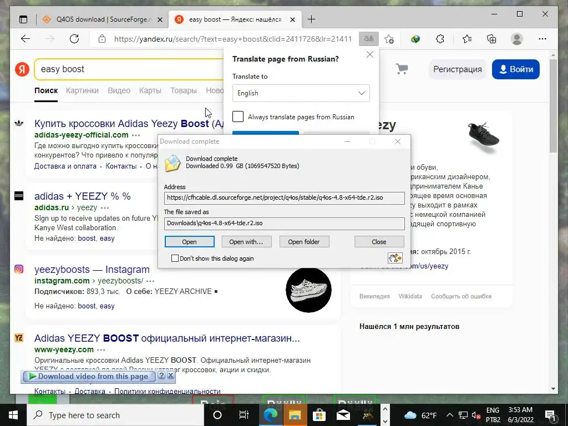
Task: Click the Yandex search box with easy boost
Action: (x=129, y=69)
